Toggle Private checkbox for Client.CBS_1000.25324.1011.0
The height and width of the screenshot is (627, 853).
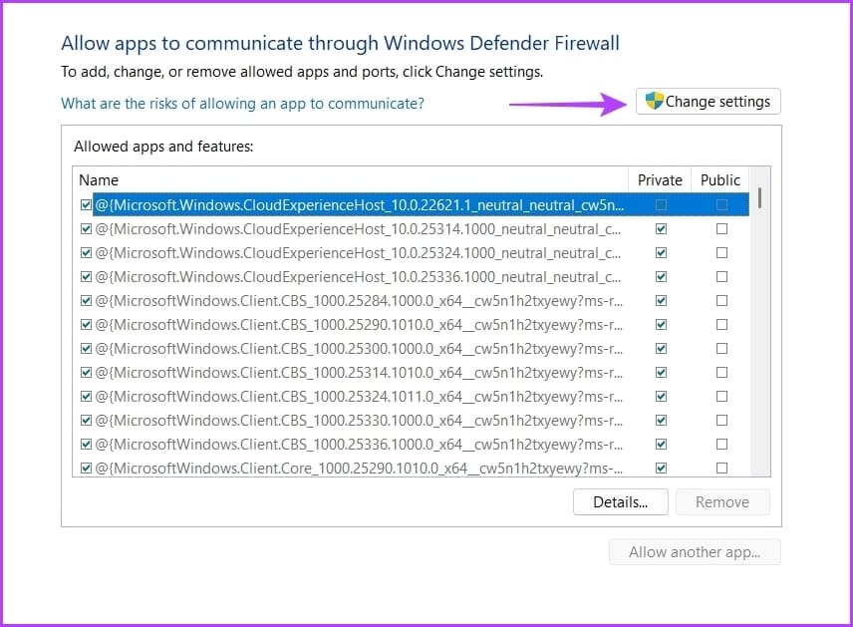click(x=661, y=396)
